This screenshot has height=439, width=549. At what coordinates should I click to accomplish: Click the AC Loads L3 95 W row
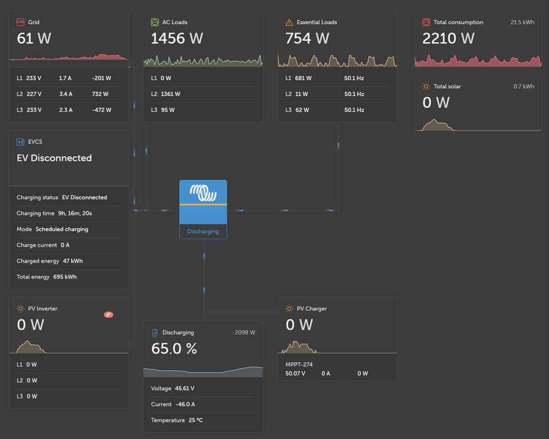click(x=203, y=110)
